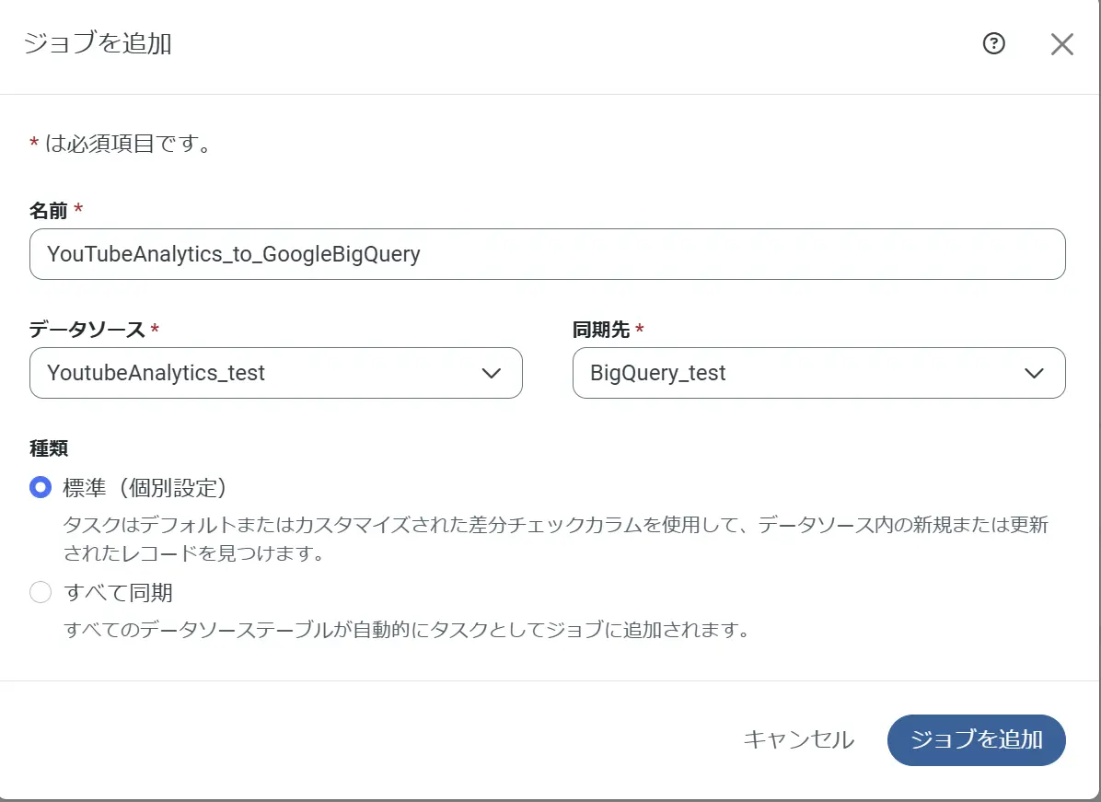
Task: Click the 標準（個別設定） option label text
Action: tap(145, 487)
